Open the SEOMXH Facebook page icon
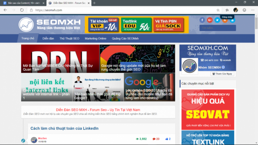 [x=202, y=20]
